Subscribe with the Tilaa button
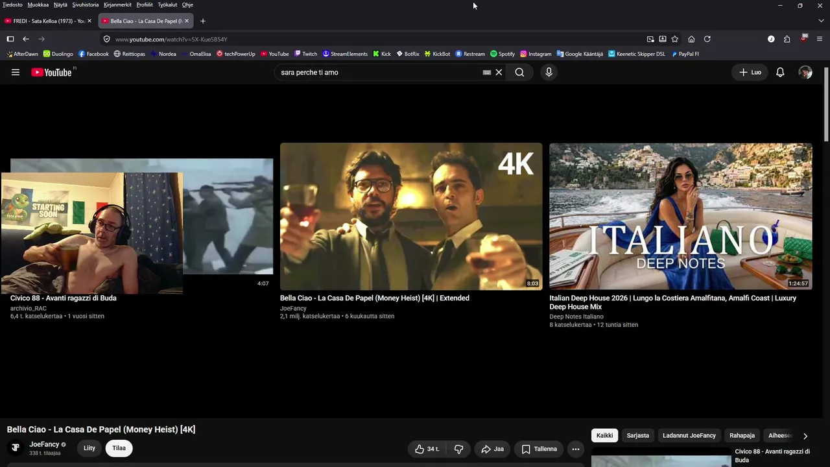 click(119, 448)
